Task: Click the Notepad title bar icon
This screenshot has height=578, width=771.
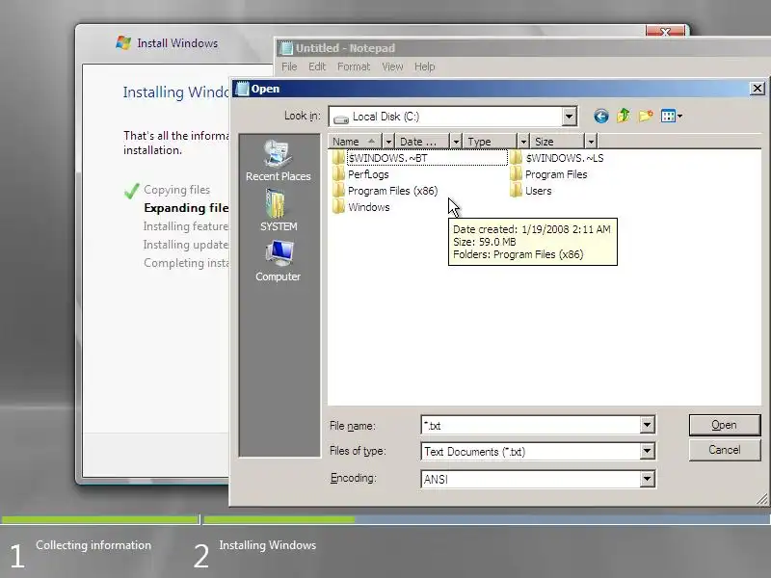Action: [x=285, y=48]
